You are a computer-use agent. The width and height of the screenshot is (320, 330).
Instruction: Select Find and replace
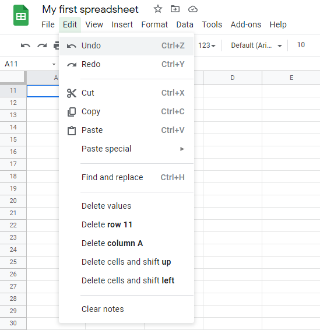point(126,177)
